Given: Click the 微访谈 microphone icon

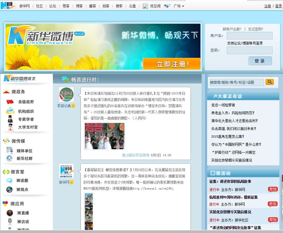Looking at the screenshot, I should tap(10, 221).
